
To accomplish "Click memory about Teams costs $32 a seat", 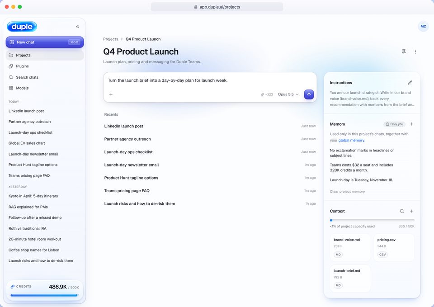I will tap(361, 167).
